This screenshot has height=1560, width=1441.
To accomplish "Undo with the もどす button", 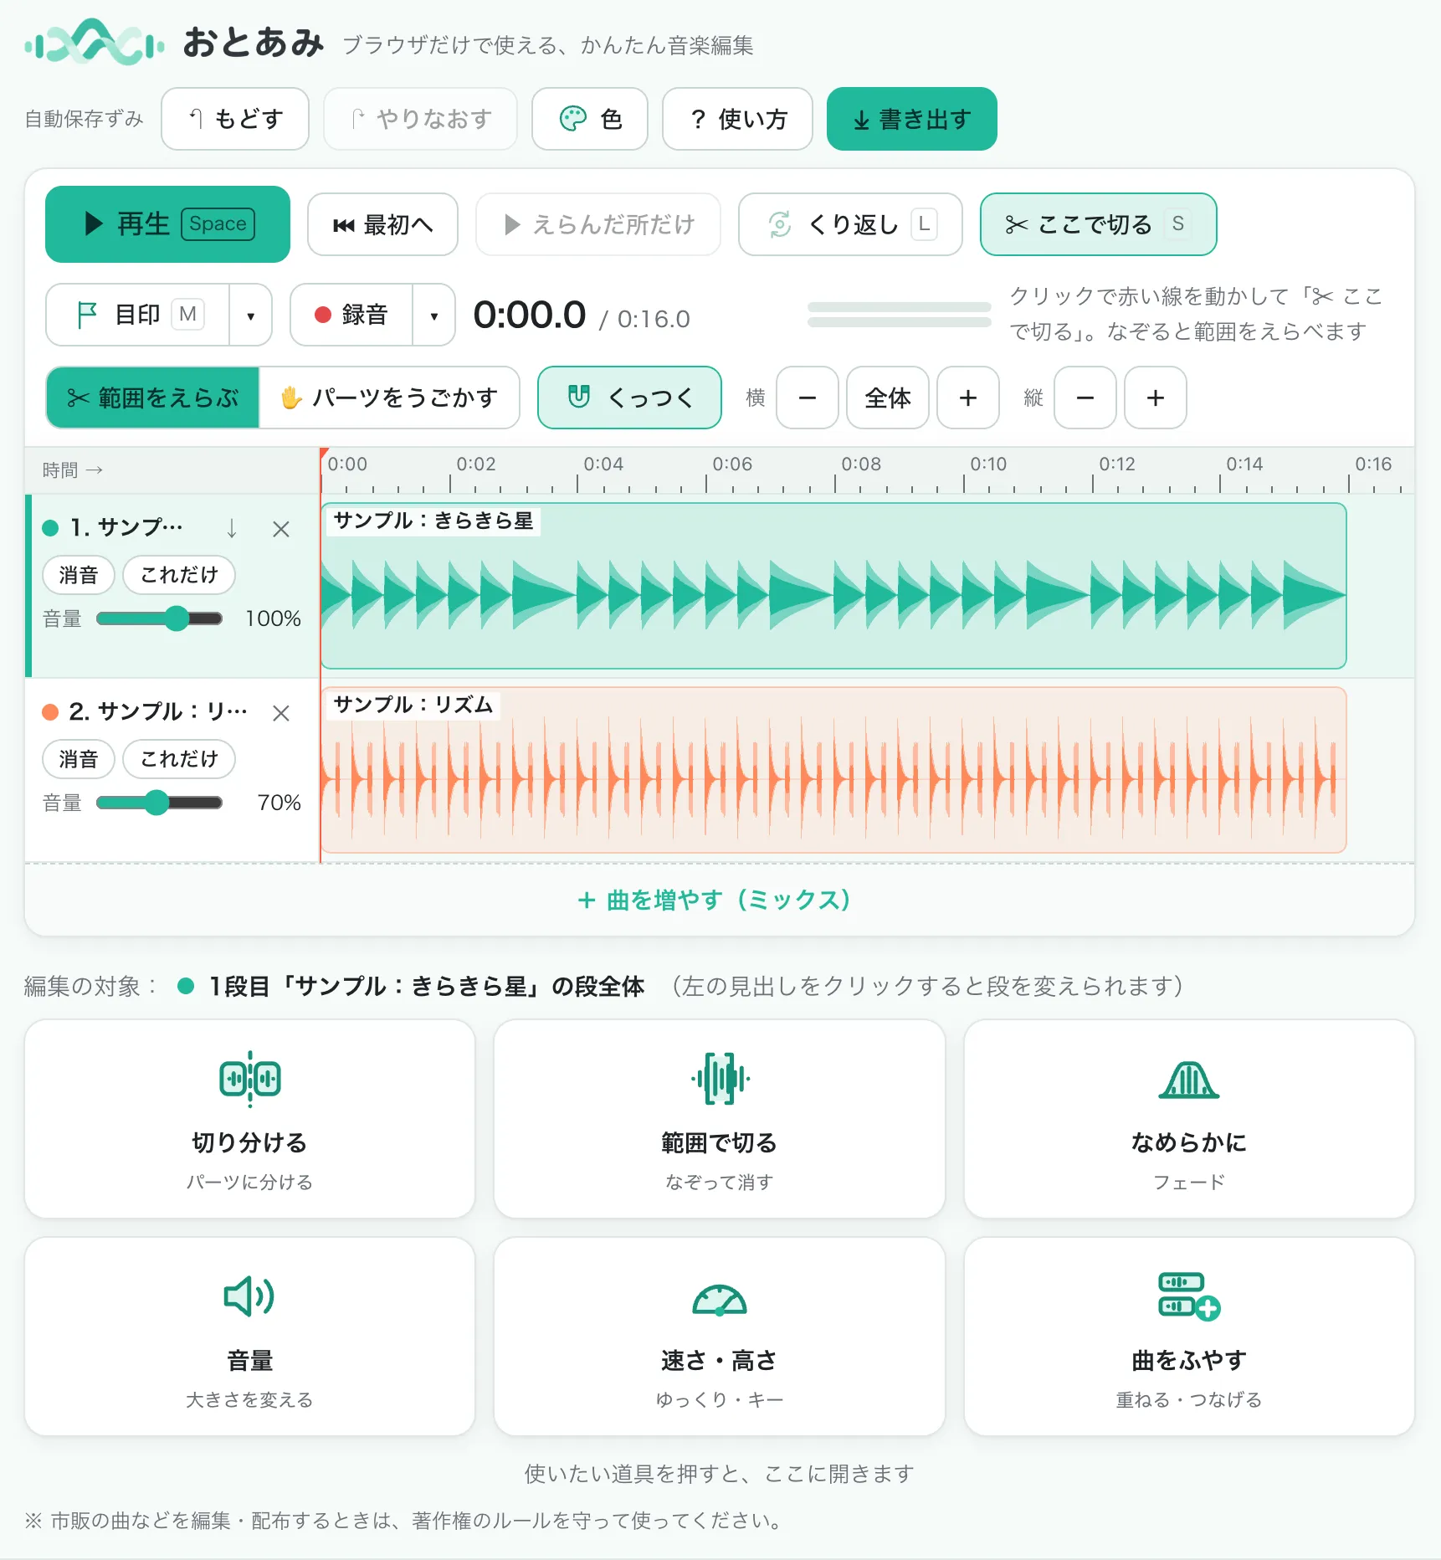I will 235,119.
